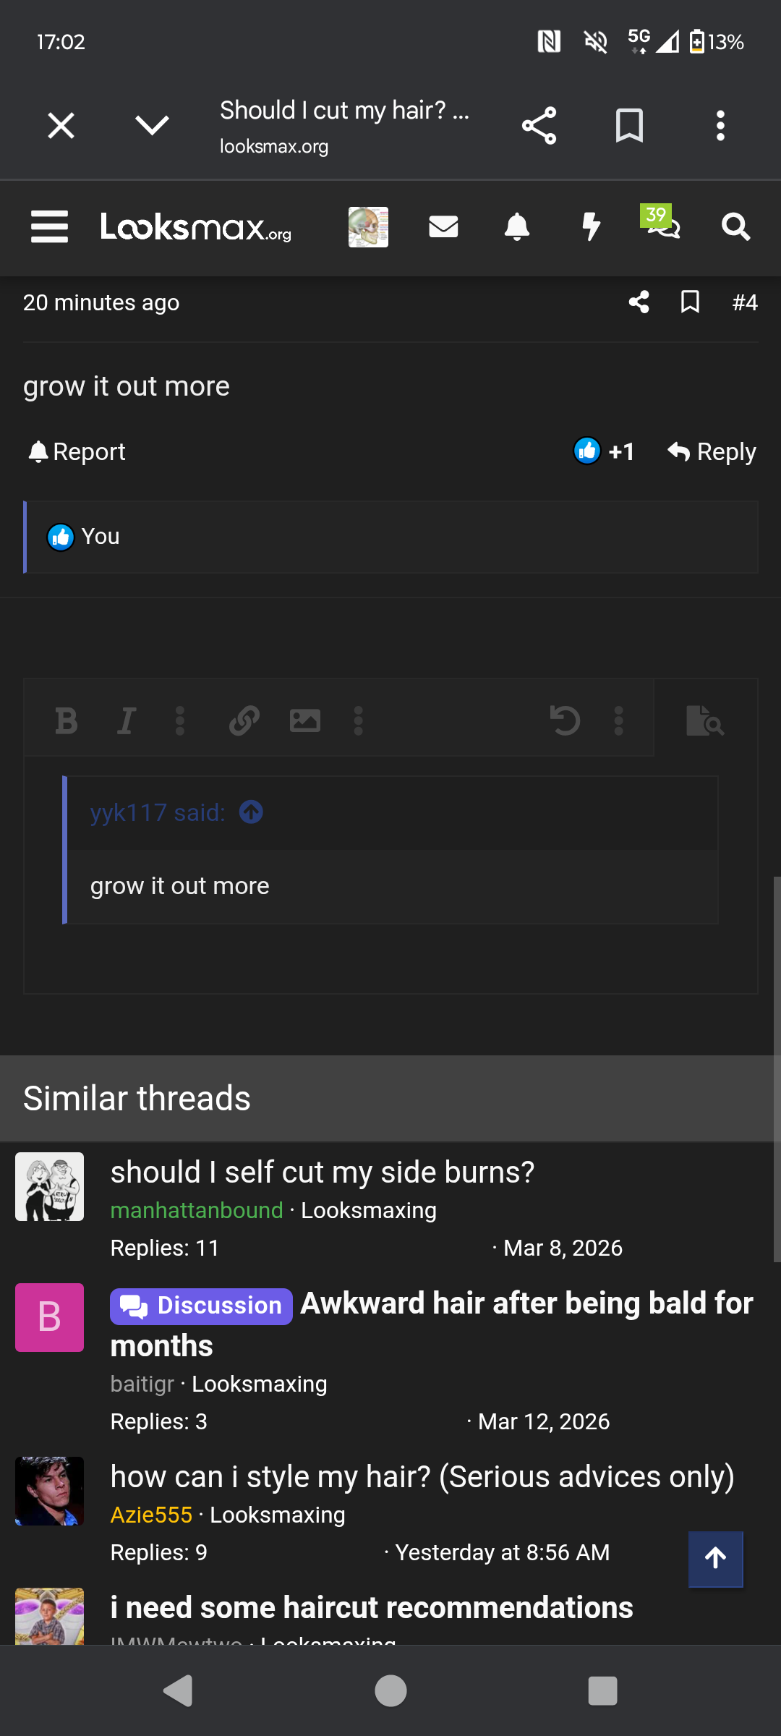Click Reply on the post

pos(712,452)
